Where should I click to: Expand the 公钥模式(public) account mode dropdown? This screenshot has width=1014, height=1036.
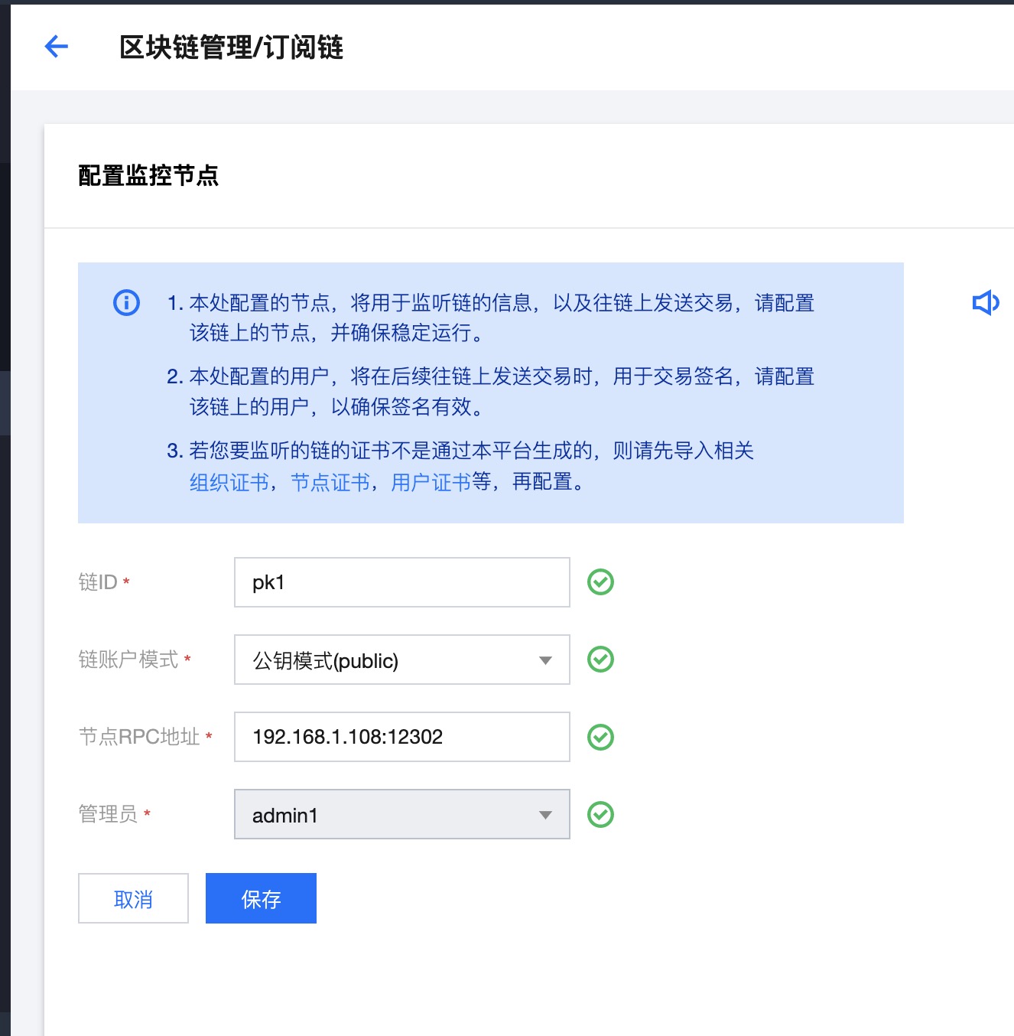point(401,660)
